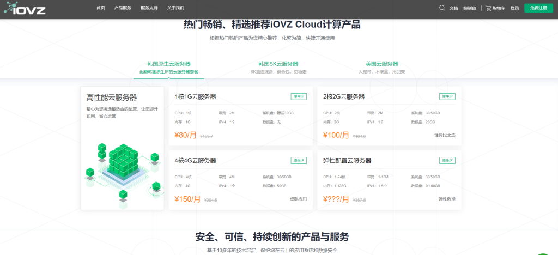The height and width of the screenshot is (255, 558).
Task: Open the 产品服务 menu
Action: click(x=123, y=8)
